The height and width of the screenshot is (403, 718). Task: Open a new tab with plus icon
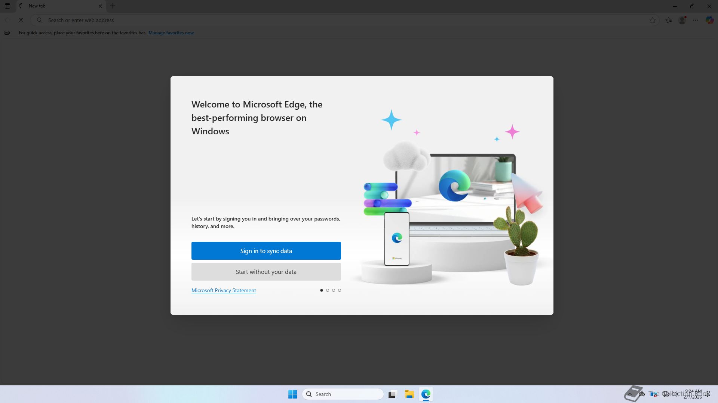(113, 6)
